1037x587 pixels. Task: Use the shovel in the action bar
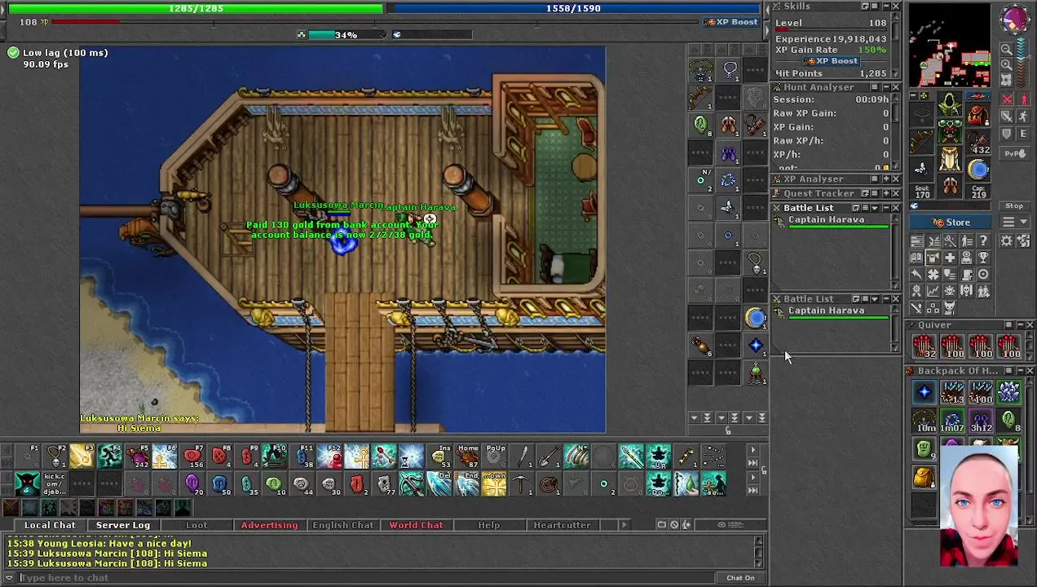[549, 456]
